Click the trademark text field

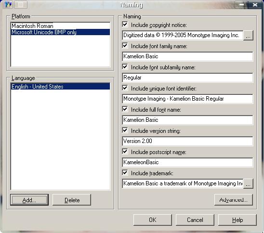183,184
